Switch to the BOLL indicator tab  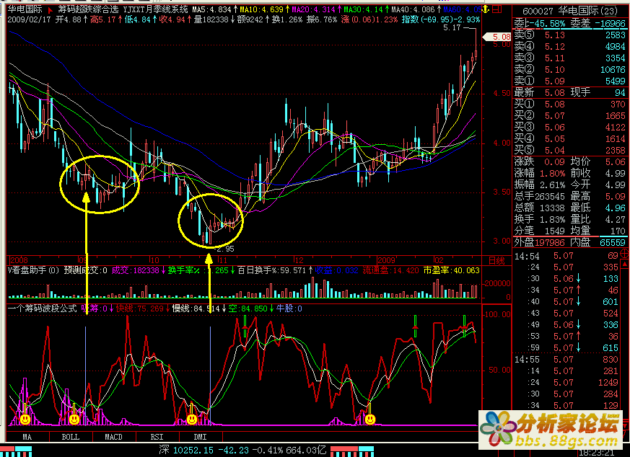click(71, 437)
